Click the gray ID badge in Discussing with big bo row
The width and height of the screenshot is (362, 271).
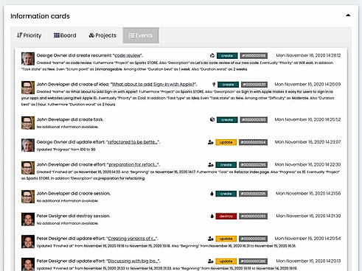coord(253,261)
